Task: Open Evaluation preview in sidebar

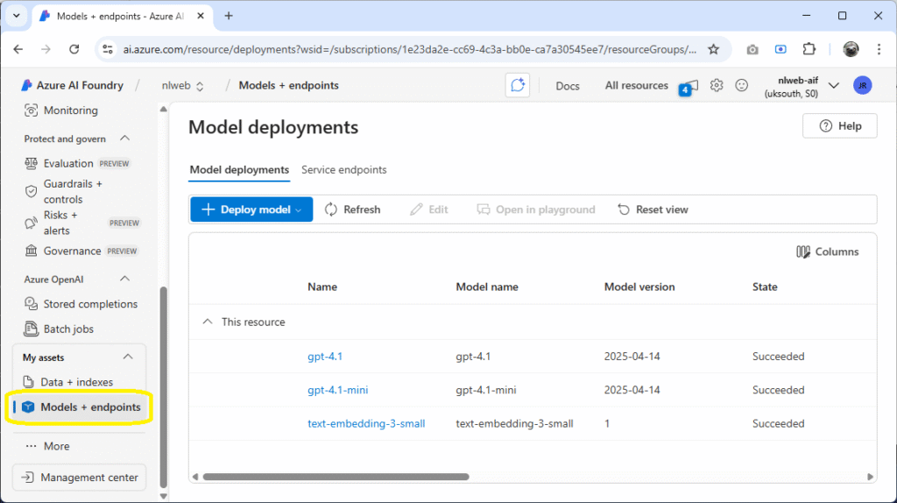Action: tap(77, 164)
